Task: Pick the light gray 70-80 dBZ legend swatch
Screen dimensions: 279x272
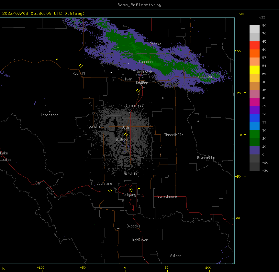Action: (254, 29)
